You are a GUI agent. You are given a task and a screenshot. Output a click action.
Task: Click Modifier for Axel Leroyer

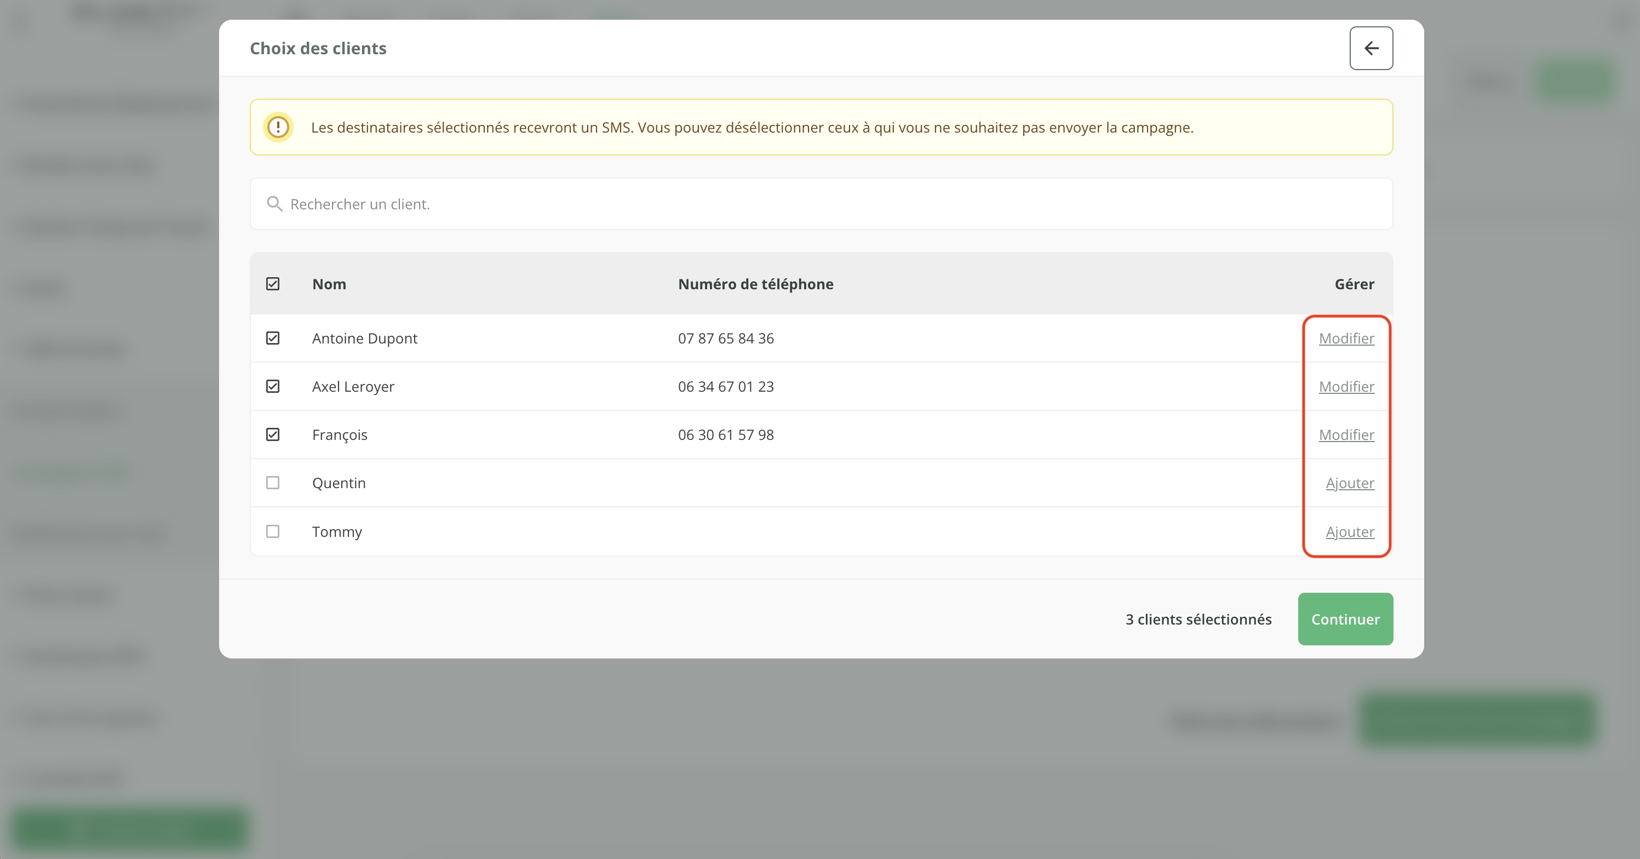click(x=1346, y=387)
